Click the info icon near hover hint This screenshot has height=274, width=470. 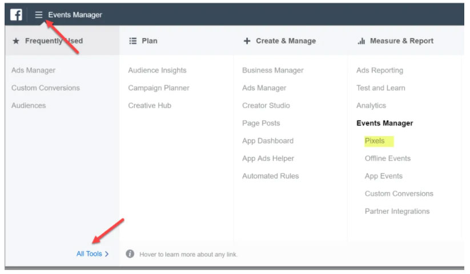(130, 254)
